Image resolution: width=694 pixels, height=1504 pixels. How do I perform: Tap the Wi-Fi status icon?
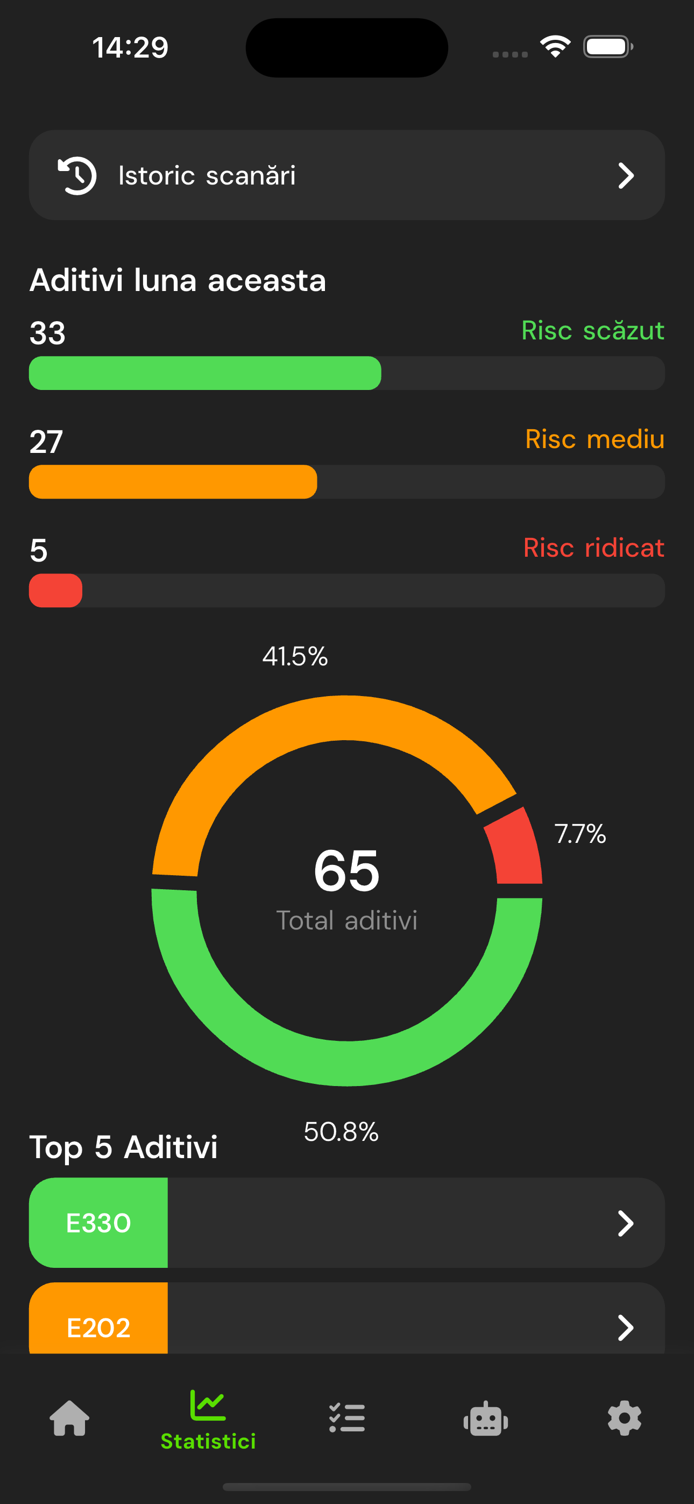point(555,47)
